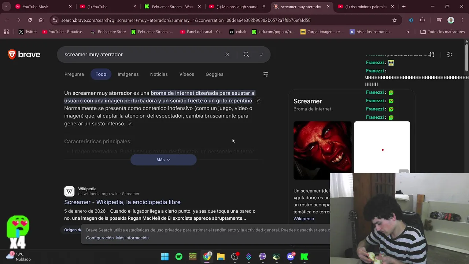469x264 pixels.
Task: Click the Más información link
Action: click(133, 238)
